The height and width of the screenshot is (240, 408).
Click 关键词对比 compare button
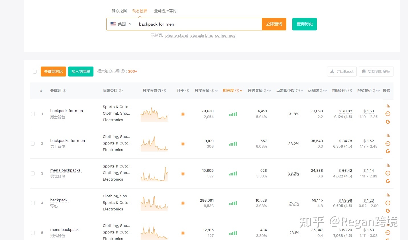54,71
